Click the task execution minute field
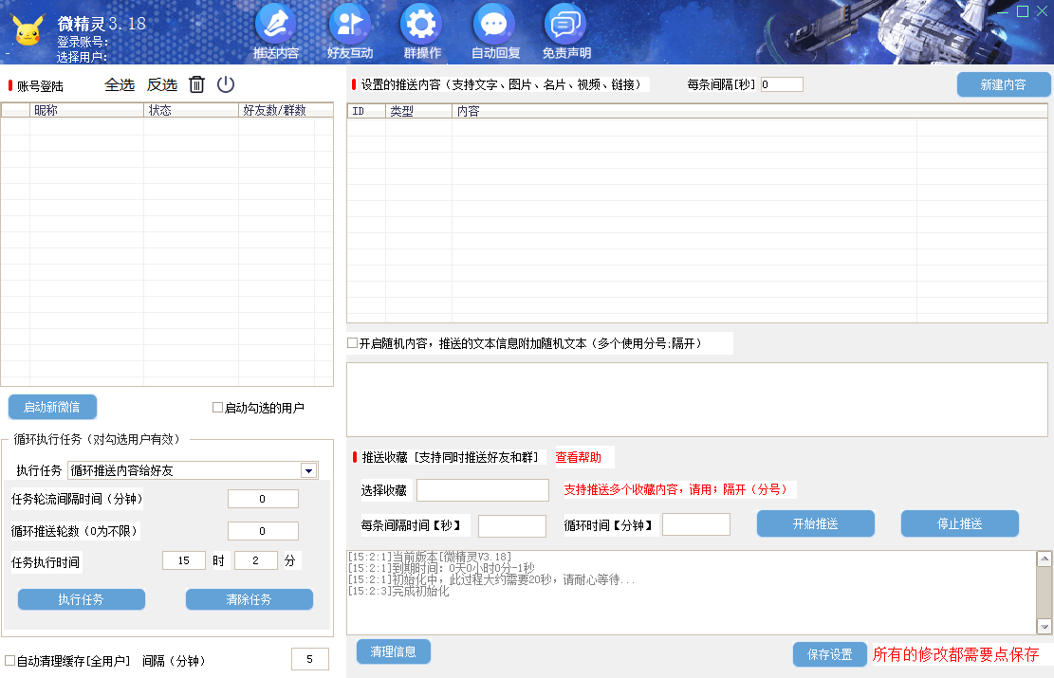The width and height of the screenshot is (1054, 678). 255,560
